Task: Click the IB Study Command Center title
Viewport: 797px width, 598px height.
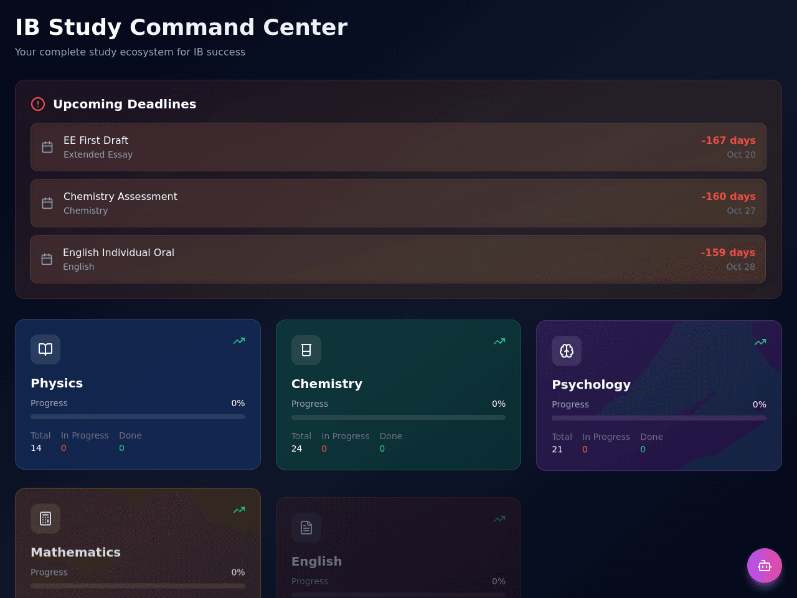Action: pos(181,27)
